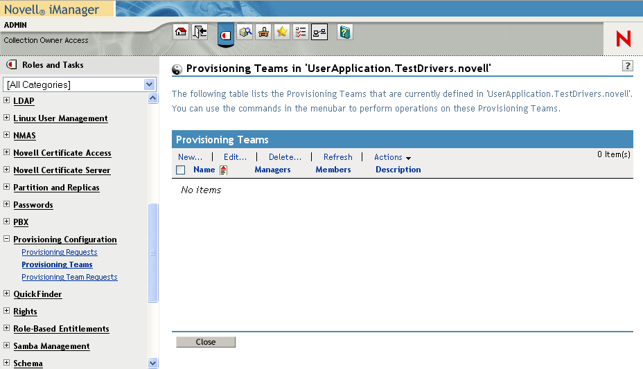This screenshot has width=643, height=369.
Task: Open the Actions dropdown menu
Action: [x=392, y=157]
